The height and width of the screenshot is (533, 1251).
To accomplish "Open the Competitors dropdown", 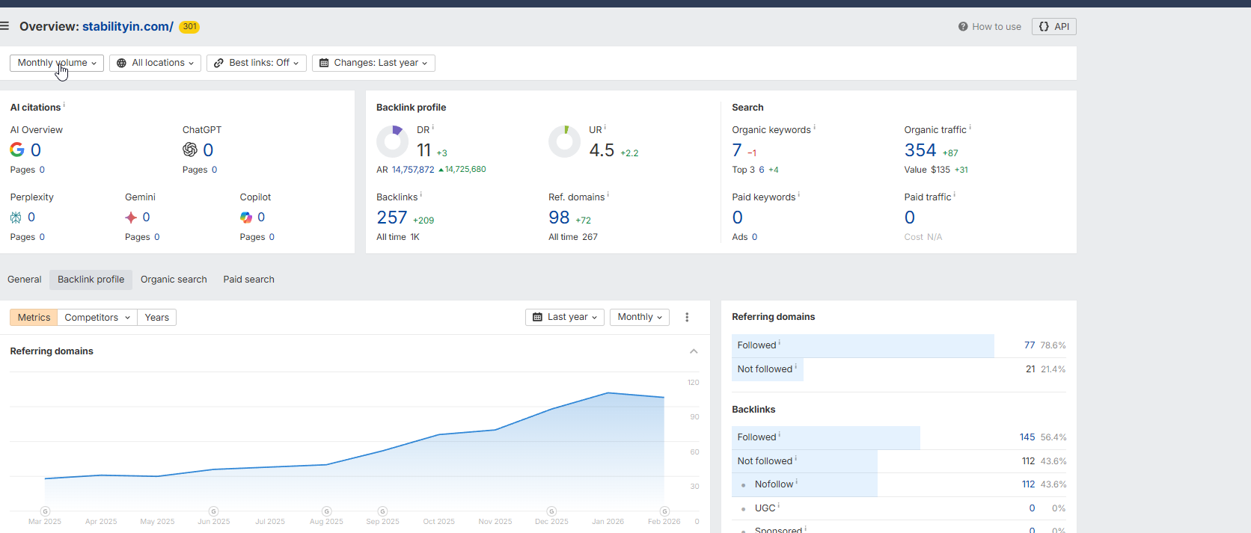I will 97,318.
